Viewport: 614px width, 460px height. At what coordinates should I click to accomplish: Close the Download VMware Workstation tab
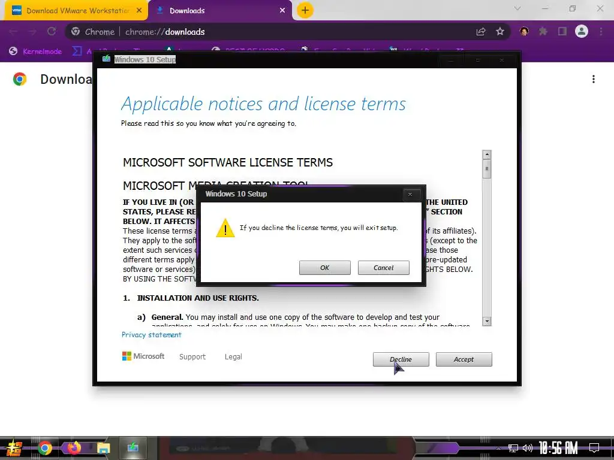click(139, 11)
